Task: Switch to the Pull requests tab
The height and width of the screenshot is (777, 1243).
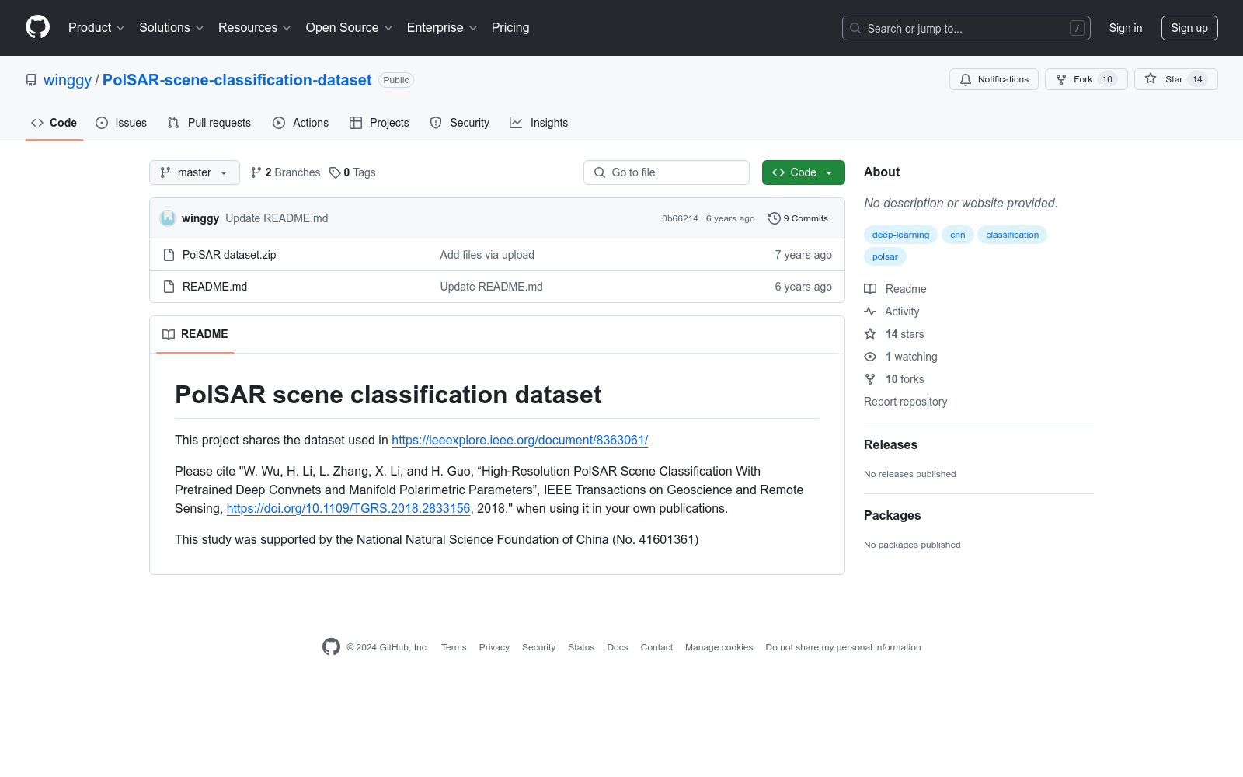Action: click(x=208, y=122)
